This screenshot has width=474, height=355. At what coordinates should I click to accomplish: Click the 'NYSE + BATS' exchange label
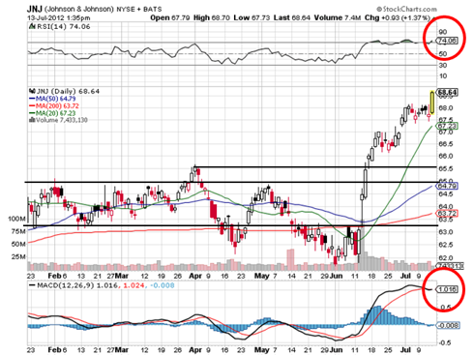point(139,9)
